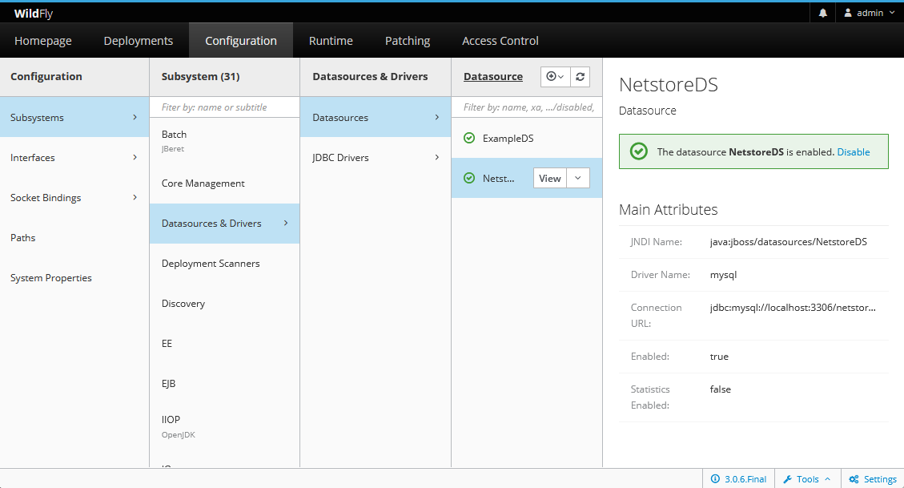Click the Driver Name value mysql
This screenshot has width=904, height=488.
point(723,275)
